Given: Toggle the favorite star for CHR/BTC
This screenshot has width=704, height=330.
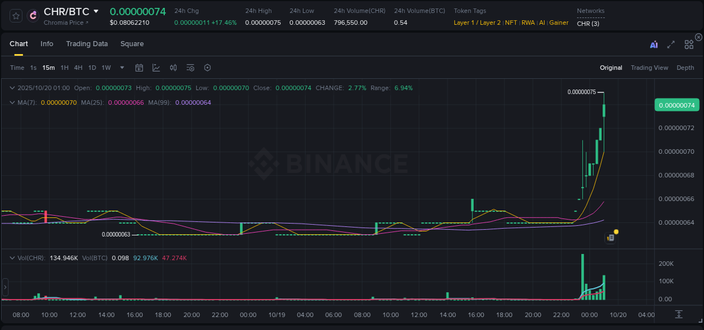Looking at the screenshot, I should coord(15,15).
